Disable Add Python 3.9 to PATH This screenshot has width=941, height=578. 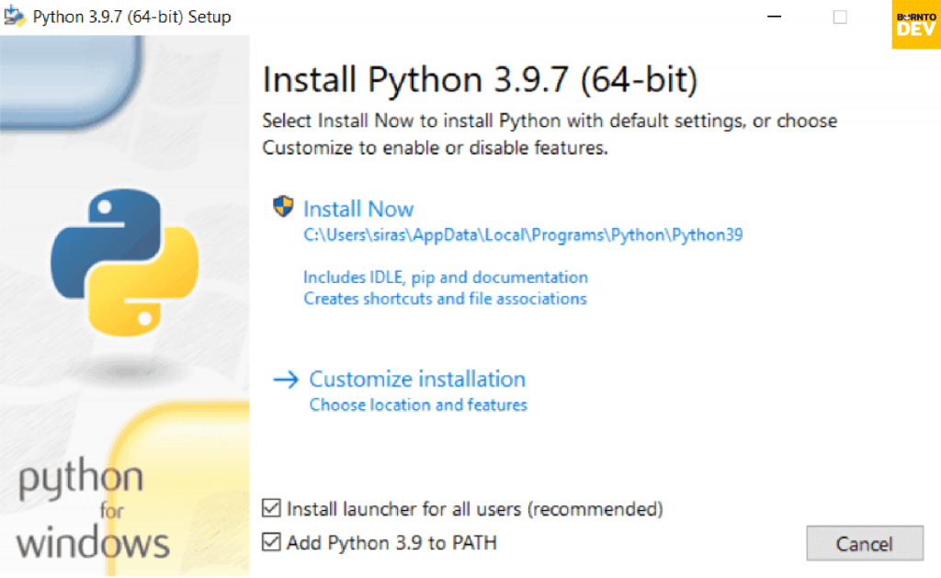[x=270, y=542]
